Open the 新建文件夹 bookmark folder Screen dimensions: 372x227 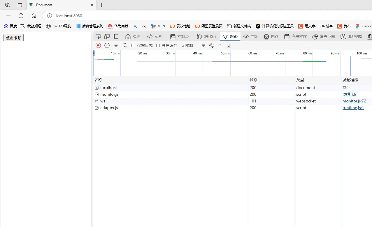point(239,26)
